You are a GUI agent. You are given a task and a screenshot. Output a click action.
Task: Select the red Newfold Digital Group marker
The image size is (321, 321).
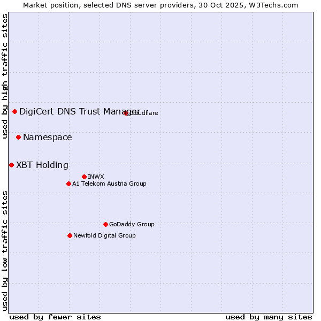pyautogui.click(x=70, y=235)
